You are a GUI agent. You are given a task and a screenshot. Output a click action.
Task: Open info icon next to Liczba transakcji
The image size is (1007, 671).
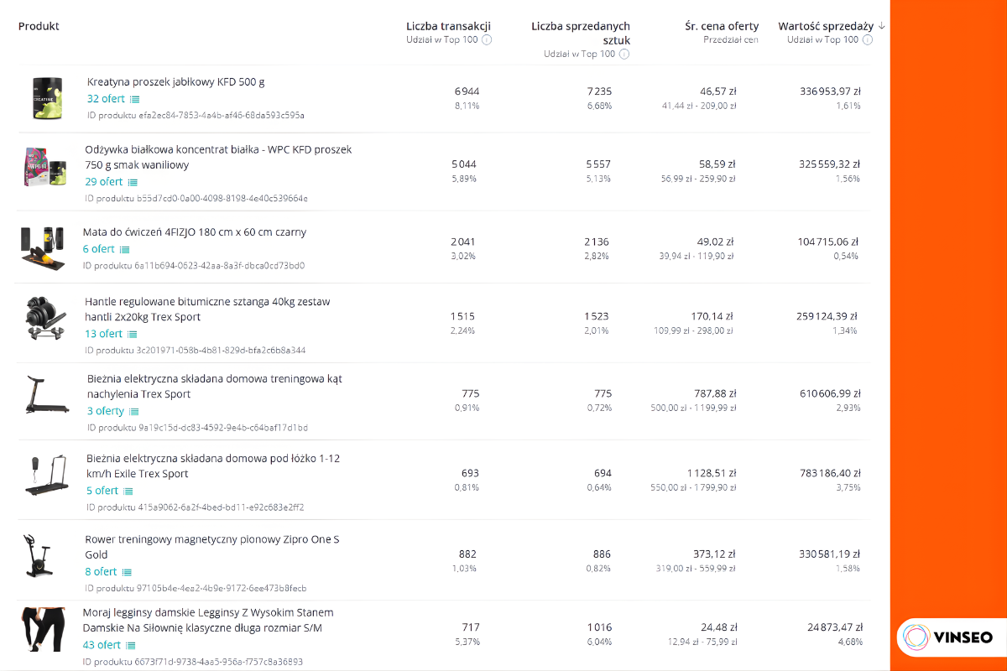click(487, 40)
